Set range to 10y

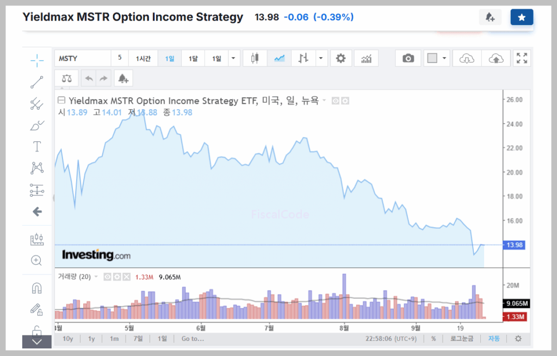click(67, 339)
